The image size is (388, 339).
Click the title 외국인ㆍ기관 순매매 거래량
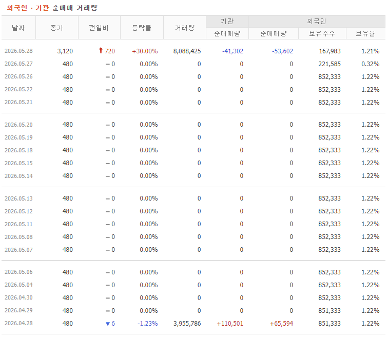pos(52,8)
